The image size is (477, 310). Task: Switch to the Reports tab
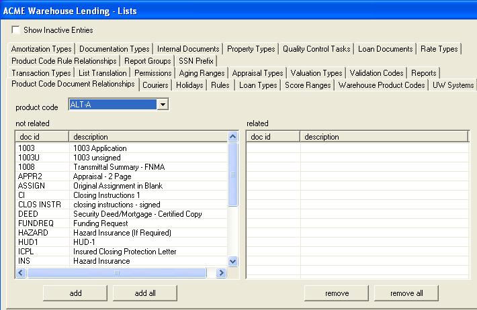(423, 73)
